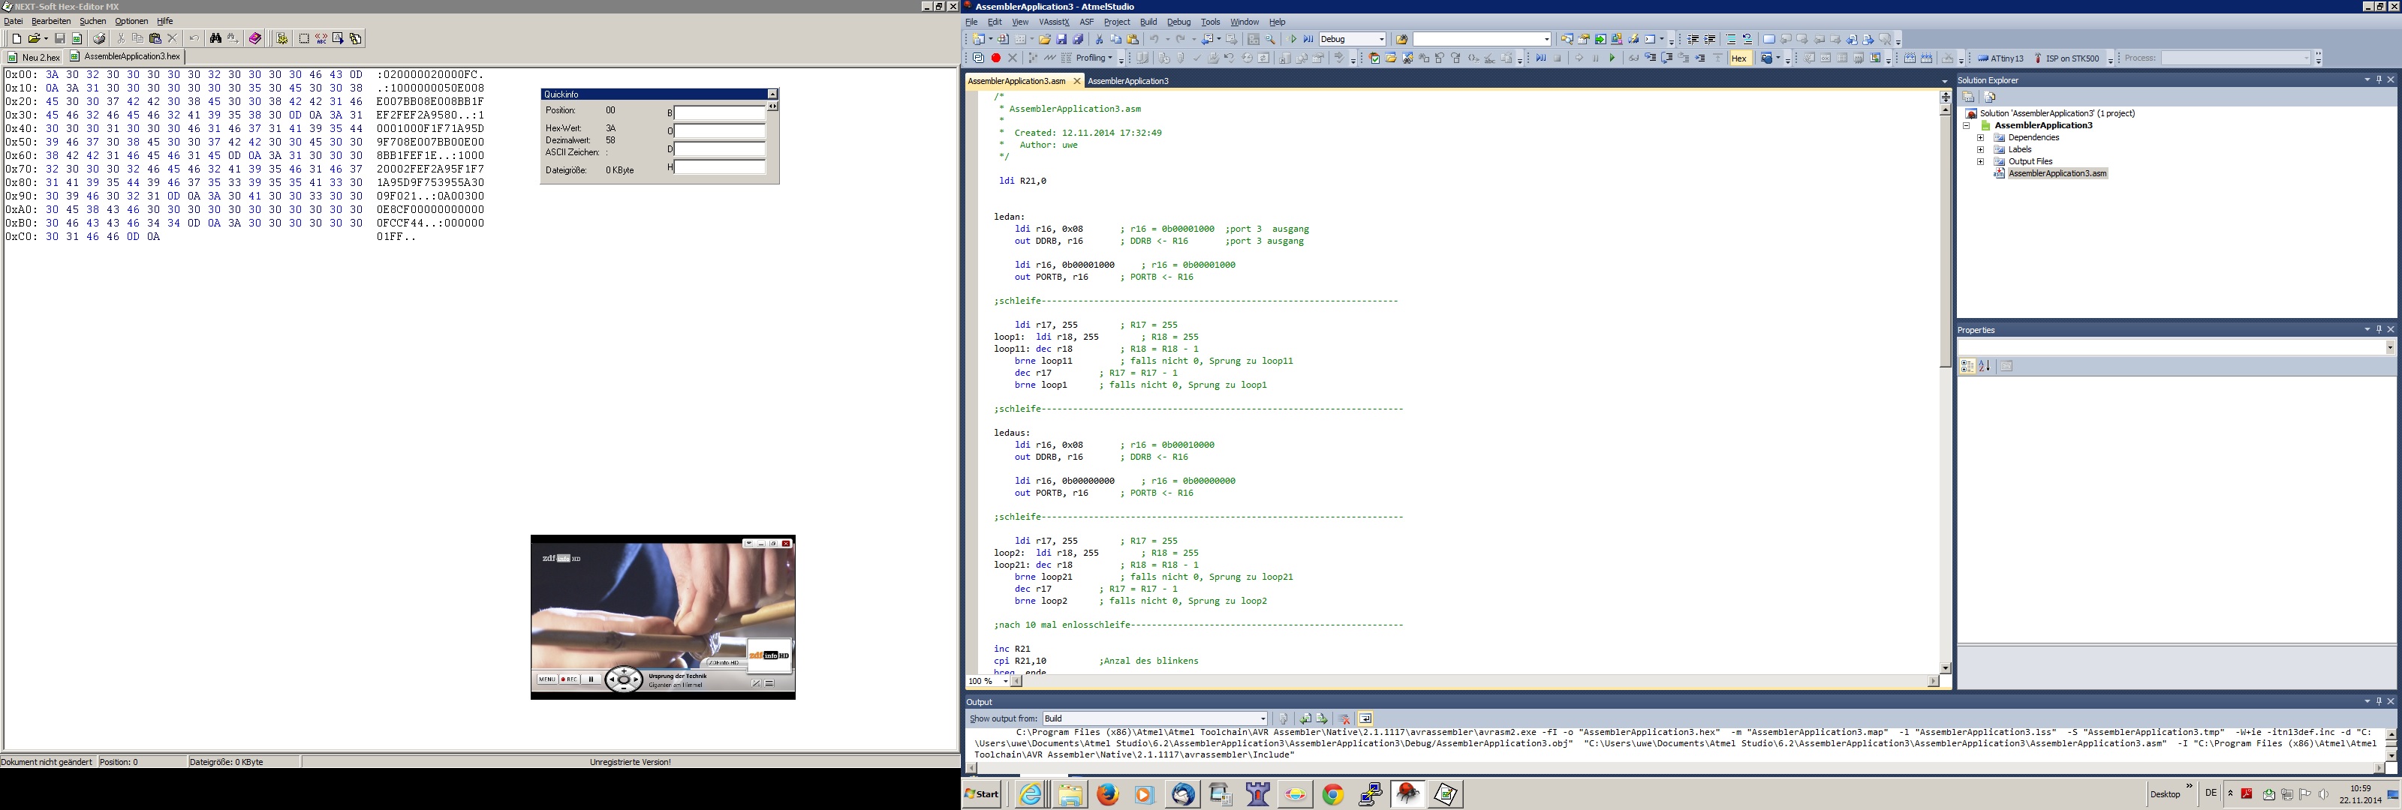2402x810 pixels.
Task: Open the Build menu in AtmelStudio
Action: (x=1148, y=22)
